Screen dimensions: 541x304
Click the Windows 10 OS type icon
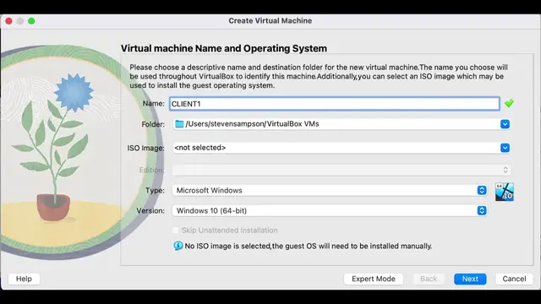pyautogui.click(x=505, y=192)
